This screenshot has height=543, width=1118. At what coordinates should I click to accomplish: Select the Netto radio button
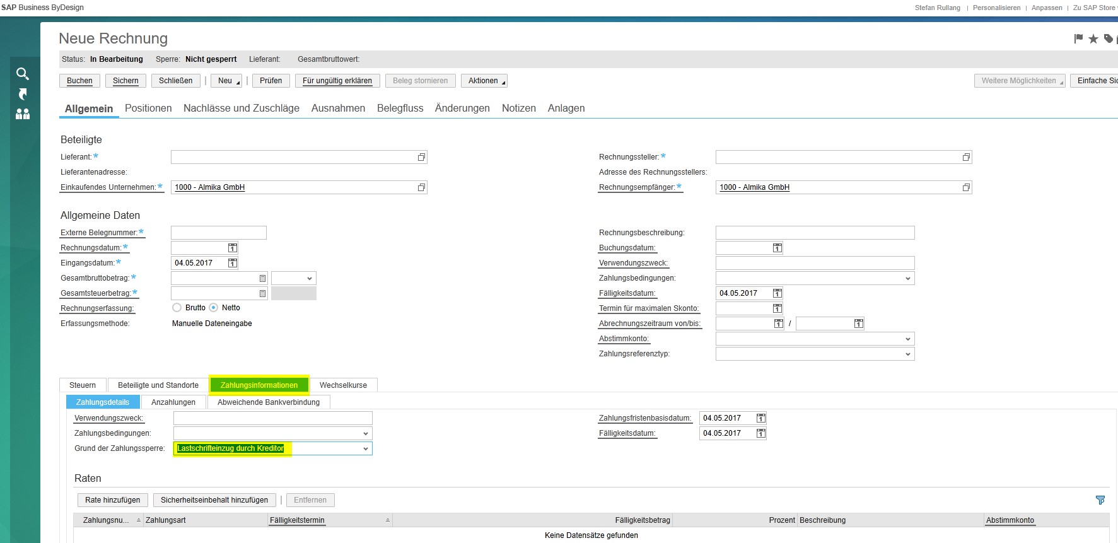coord(214,308)
